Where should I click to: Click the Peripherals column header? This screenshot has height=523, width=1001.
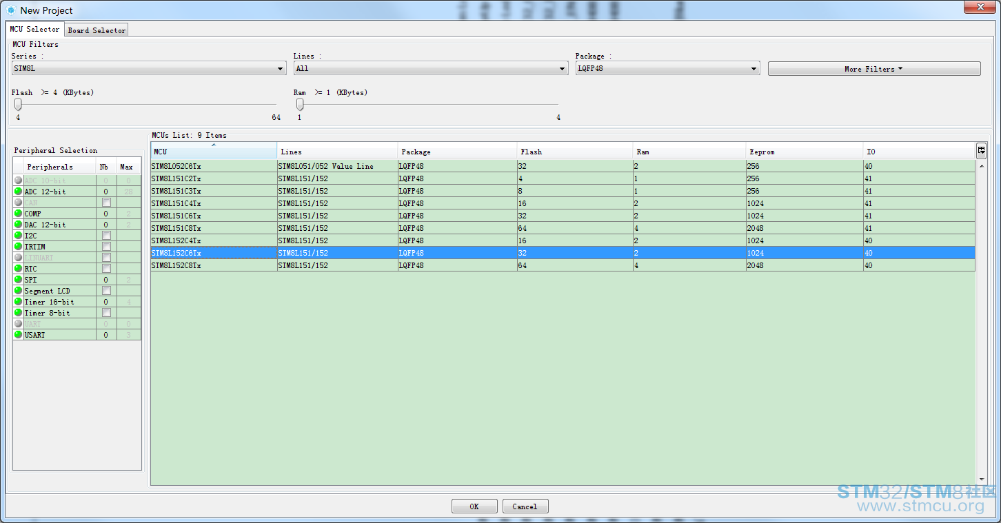click(x=60, y=167)
